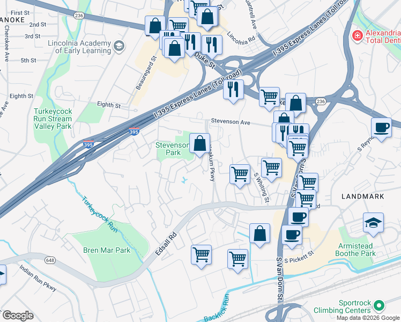Select the Stevenson Ave street label
Viewport: 401px width, 322px height.
pyautogui.click(x=231, y=122)
